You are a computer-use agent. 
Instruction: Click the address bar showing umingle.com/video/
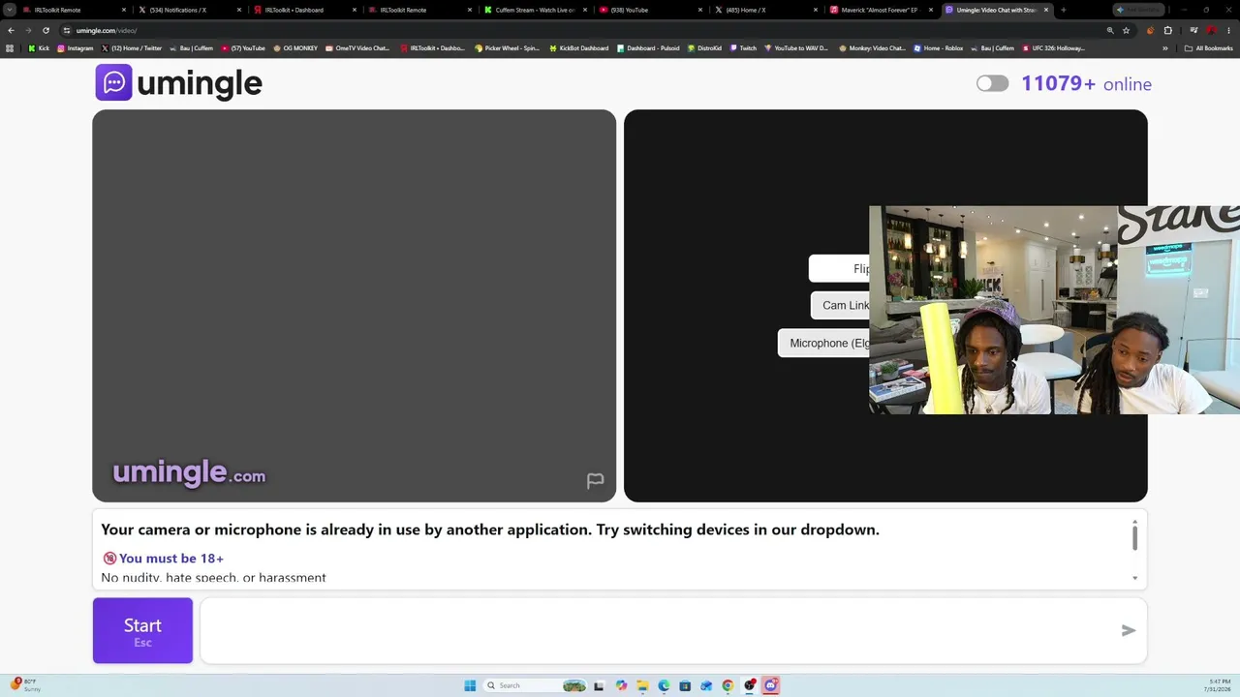581,30
